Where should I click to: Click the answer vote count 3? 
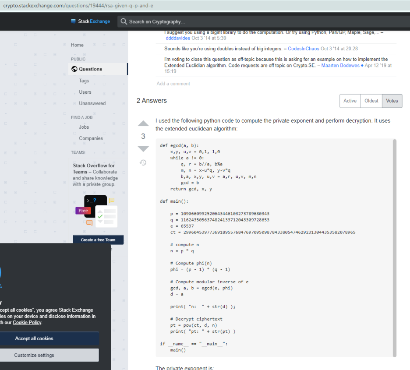coord(143,136)
